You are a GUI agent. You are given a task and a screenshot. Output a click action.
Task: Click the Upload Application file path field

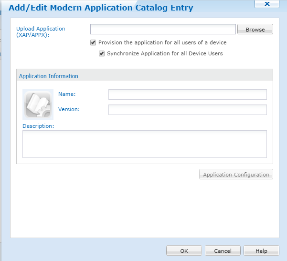coord(163,29)
